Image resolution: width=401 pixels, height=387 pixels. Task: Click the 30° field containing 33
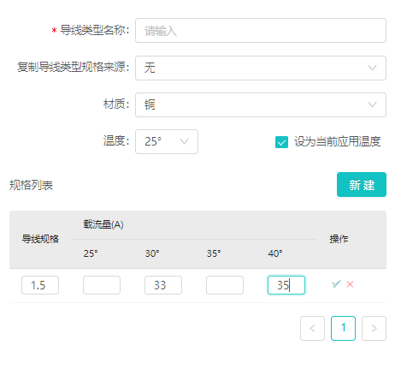point(163,285)
